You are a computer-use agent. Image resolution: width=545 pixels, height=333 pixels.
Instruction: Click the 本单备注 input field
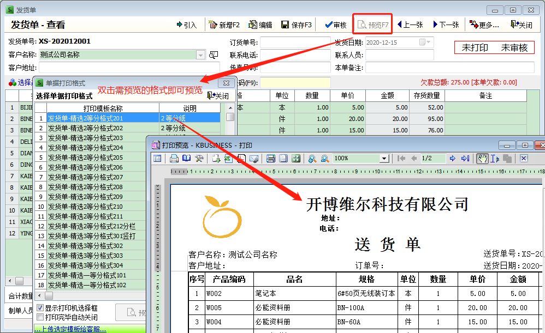point(450,67)
